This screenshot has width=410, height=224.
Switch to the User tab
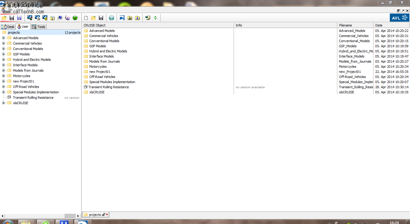[x=23, y=26]
